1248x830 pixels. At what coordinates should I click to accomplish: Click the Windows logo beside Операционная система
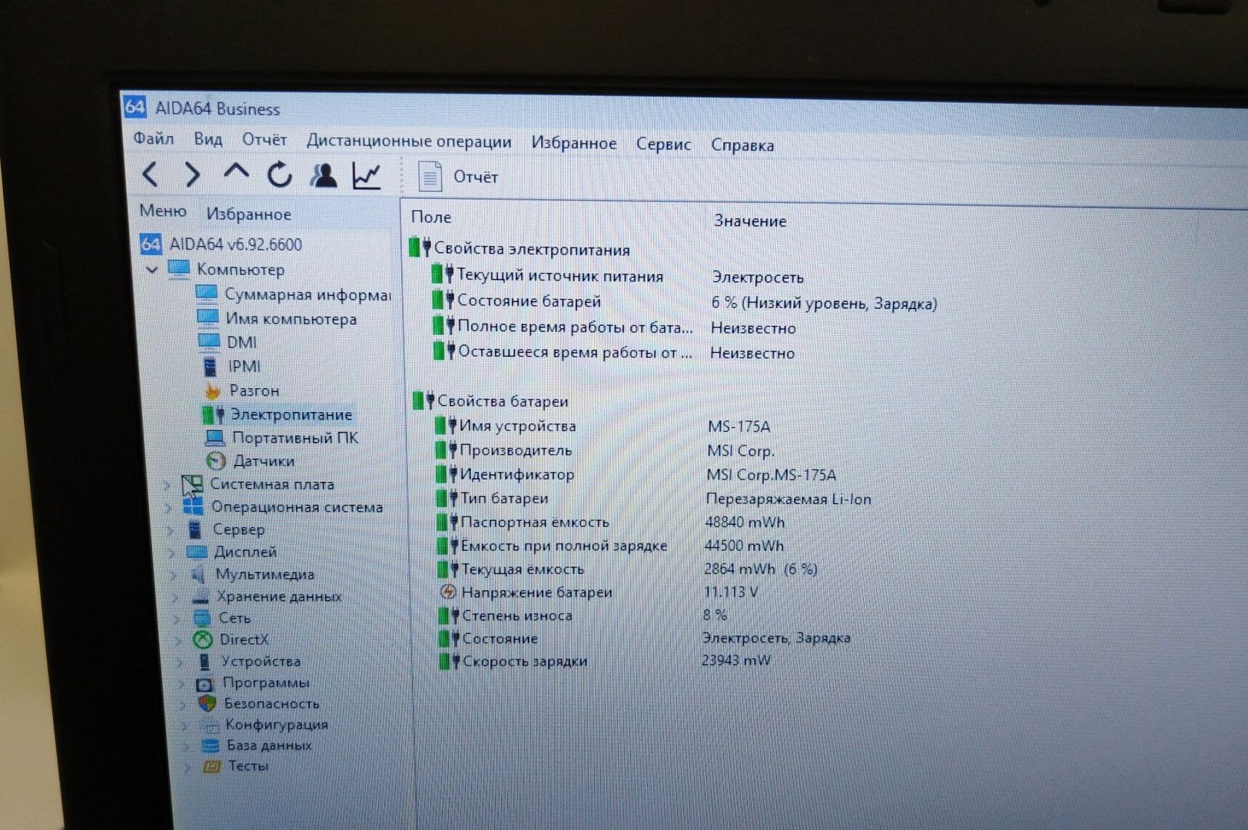pos(193,506)
